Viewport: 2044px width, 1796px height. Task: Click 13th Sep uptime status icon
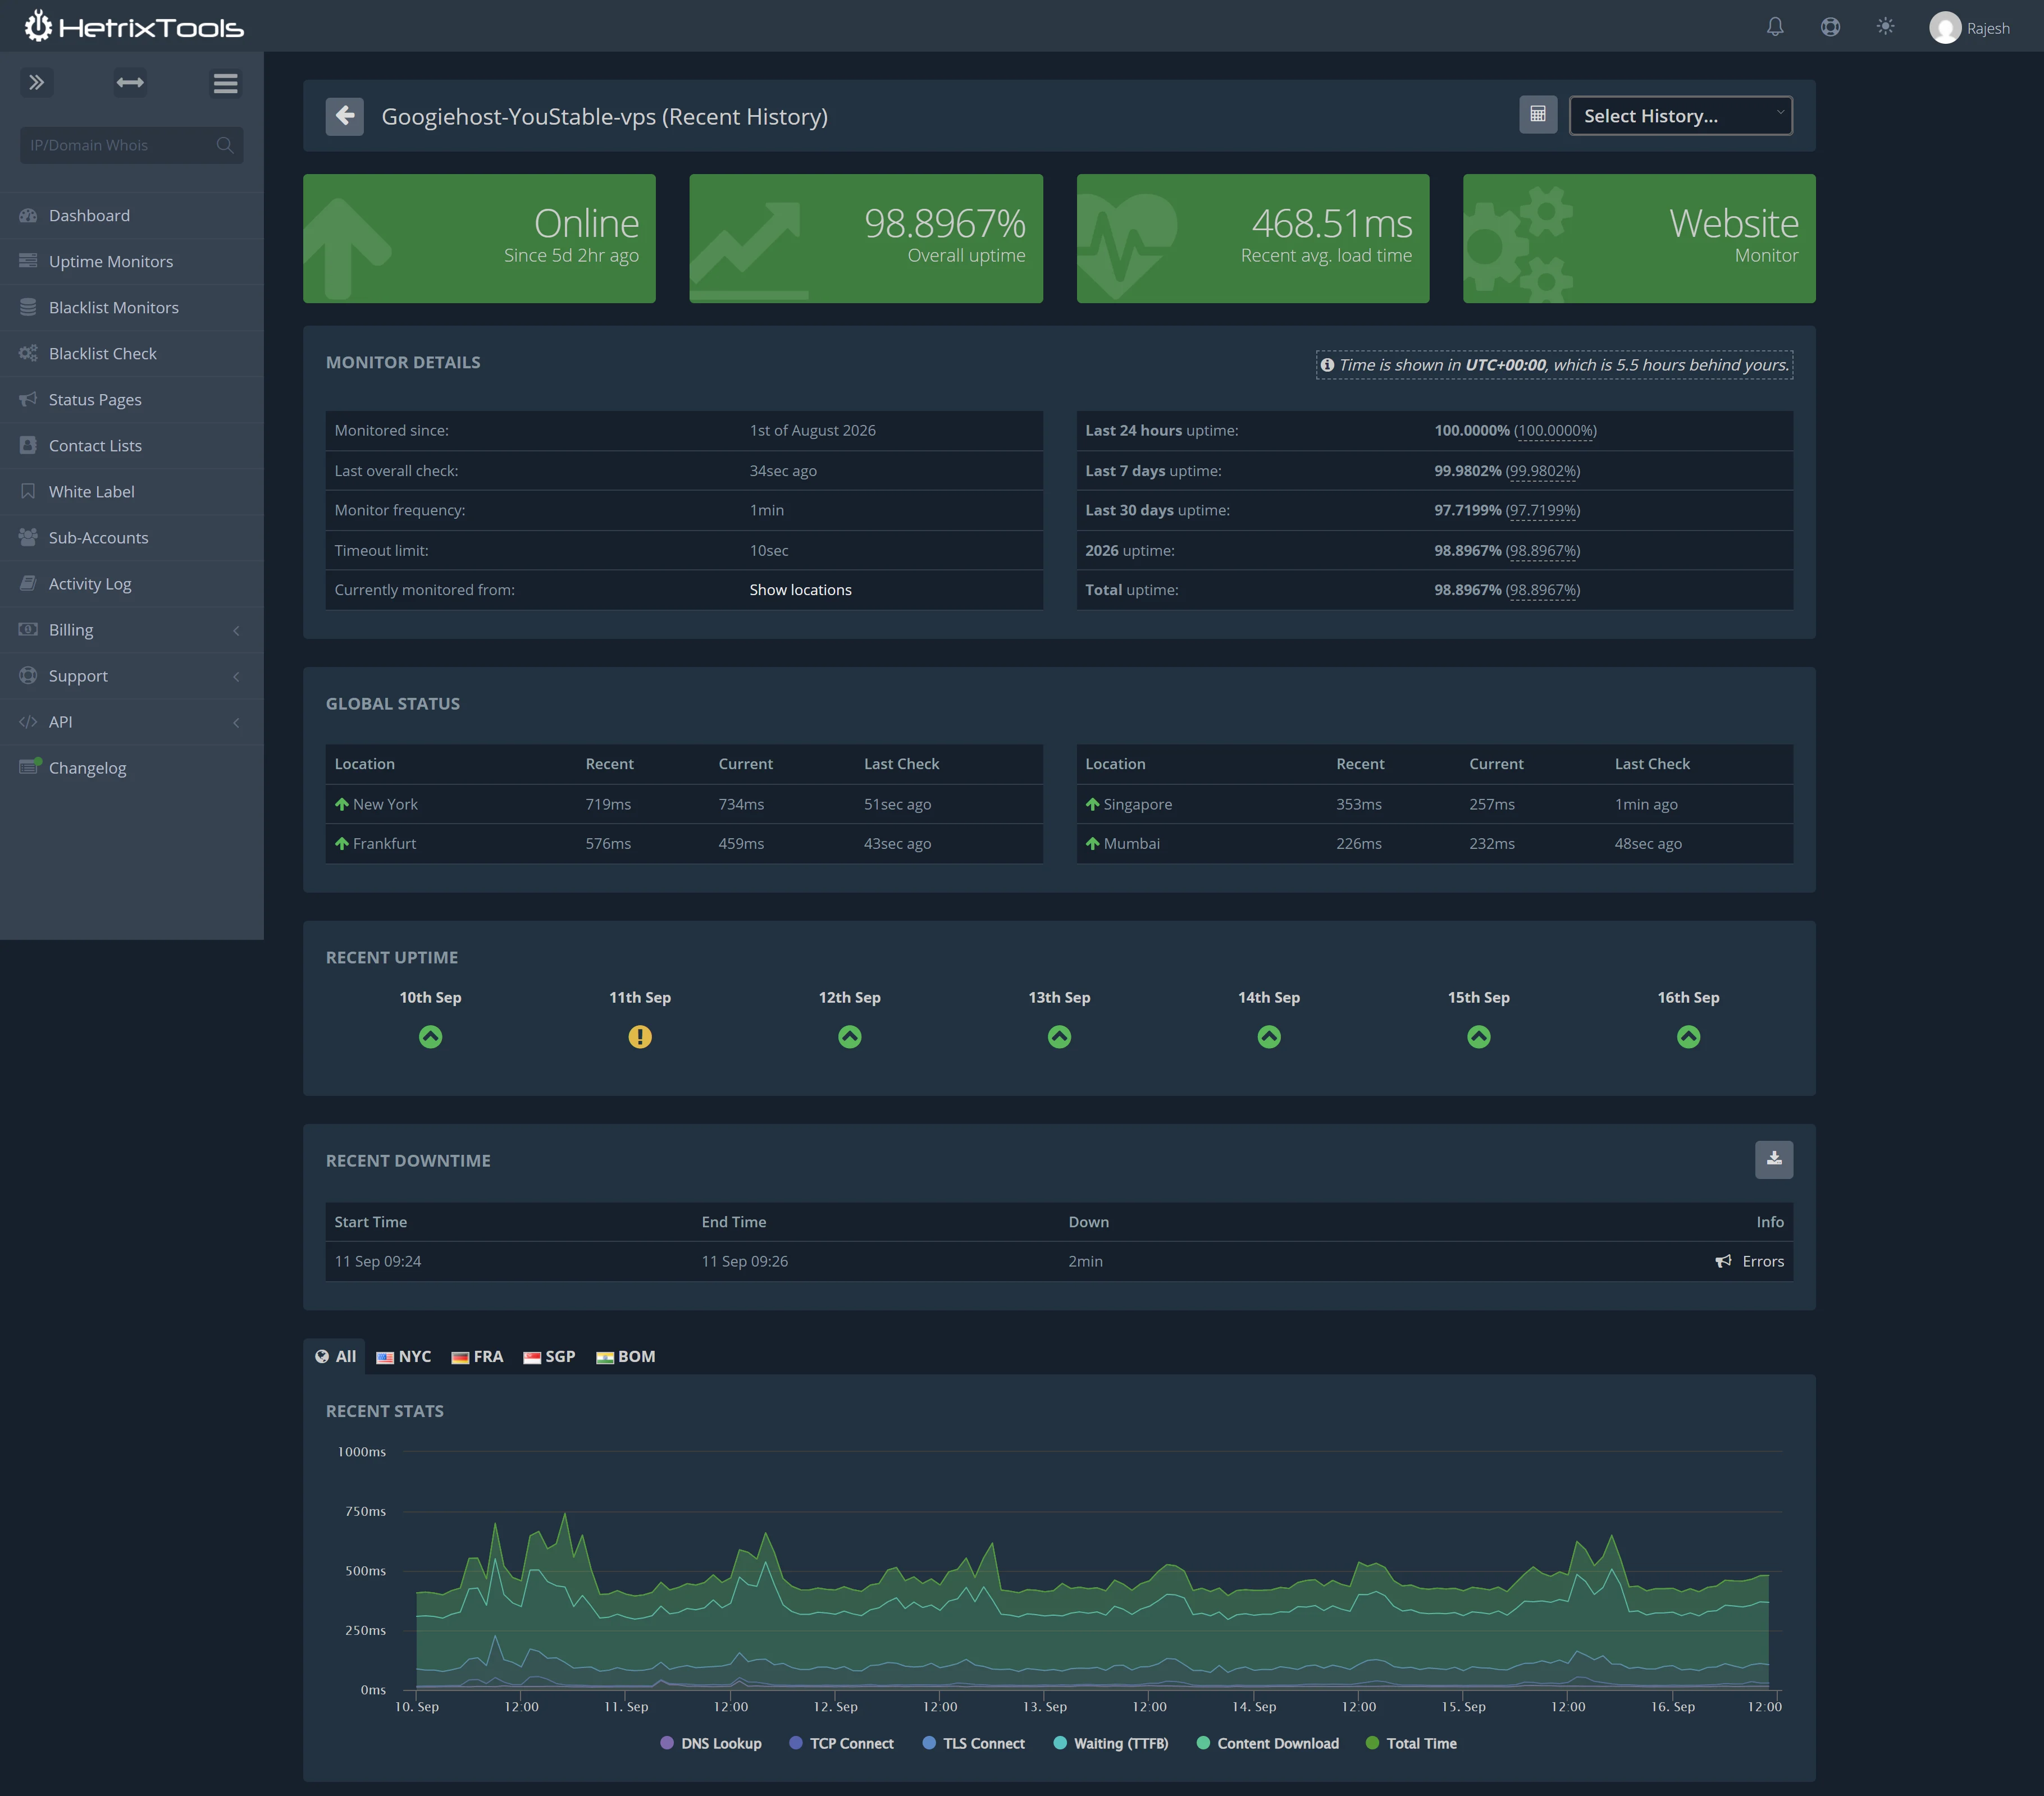click(1059, 1037)
